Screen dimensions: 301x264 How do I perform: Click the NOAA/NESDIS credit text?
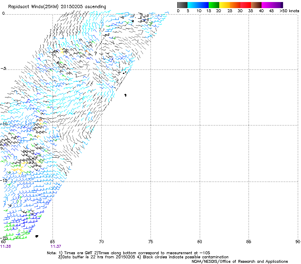pos(240,262)
